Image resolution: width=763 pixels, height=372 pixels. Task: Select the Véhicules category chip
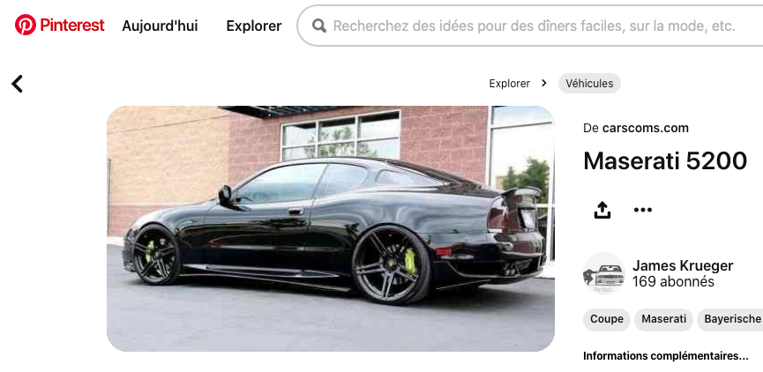pyautogui.click(x=589, y=84)
